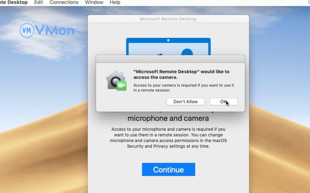This screenshot has height=193, width=310.
Task: Click the Microsoft Remote Desktop window title bar
Action: [168, 19]
